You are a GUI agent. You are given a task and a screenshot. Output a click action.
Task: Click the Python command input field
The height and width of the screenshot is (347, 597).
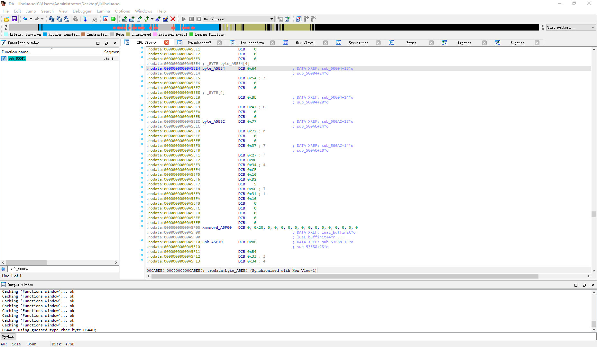306,337
